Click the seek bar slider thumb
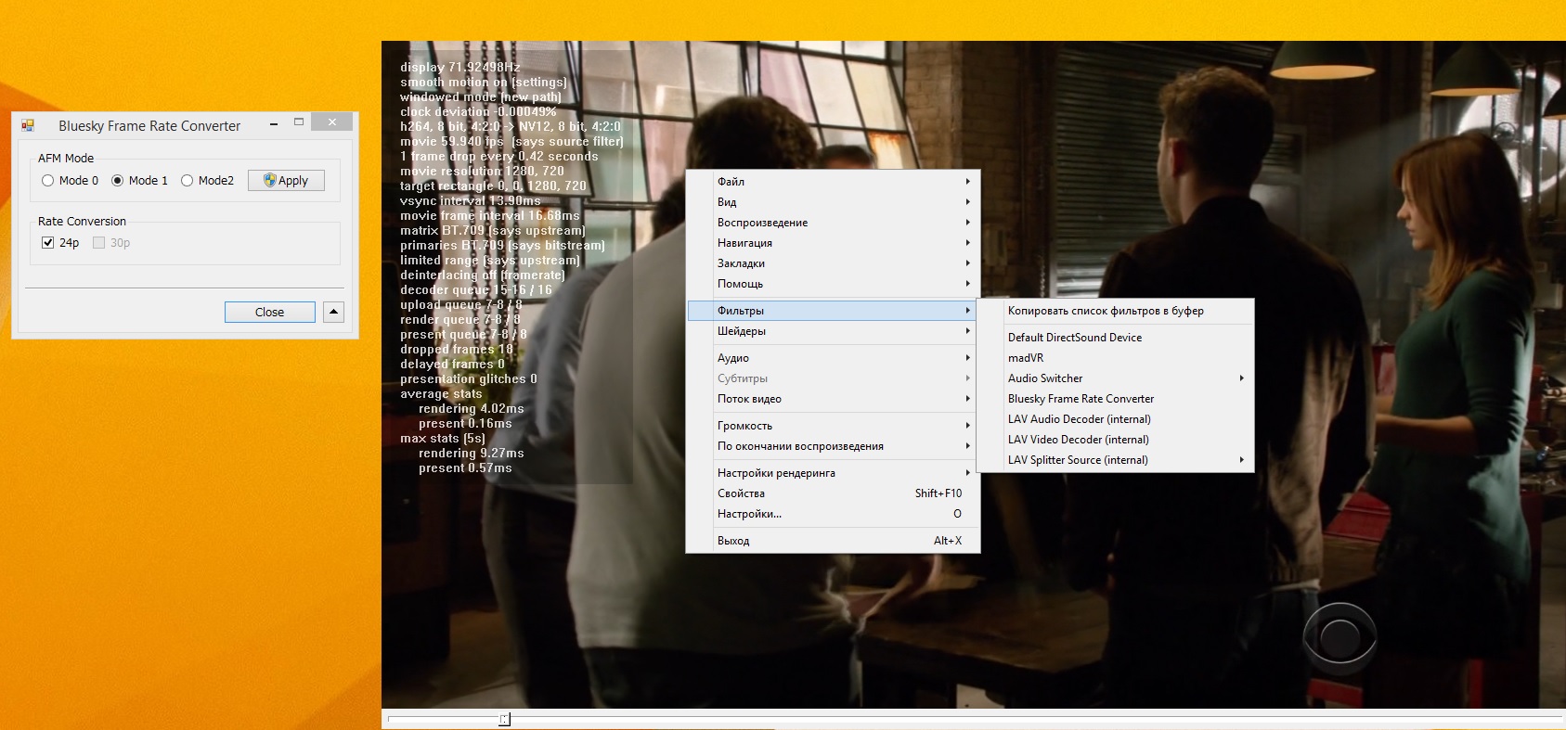The height and width of the screenshot is (730, 1566). (x=504, y=719)
